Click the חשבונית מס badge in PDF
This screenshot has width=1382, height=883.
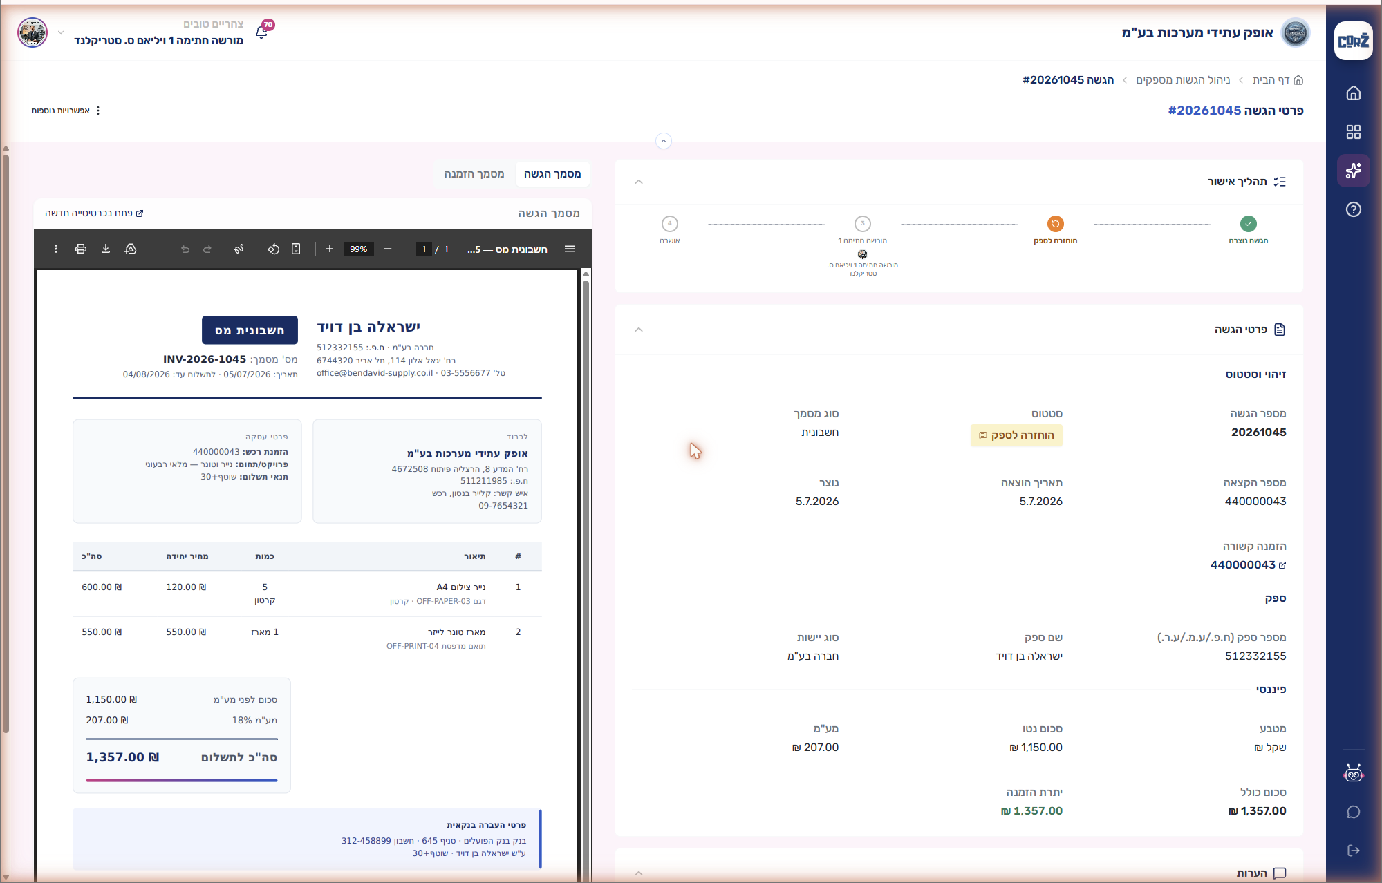click(250, 330)
